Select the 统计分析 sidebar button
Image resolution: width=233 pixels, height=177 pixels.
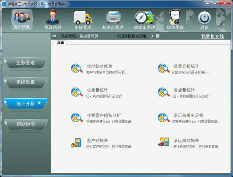tap(25, 103)
